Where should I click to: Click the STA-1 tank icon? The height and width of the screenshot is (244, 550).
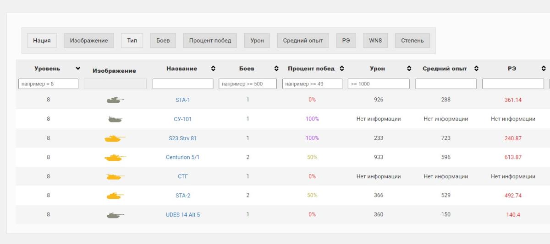[115, 100]
